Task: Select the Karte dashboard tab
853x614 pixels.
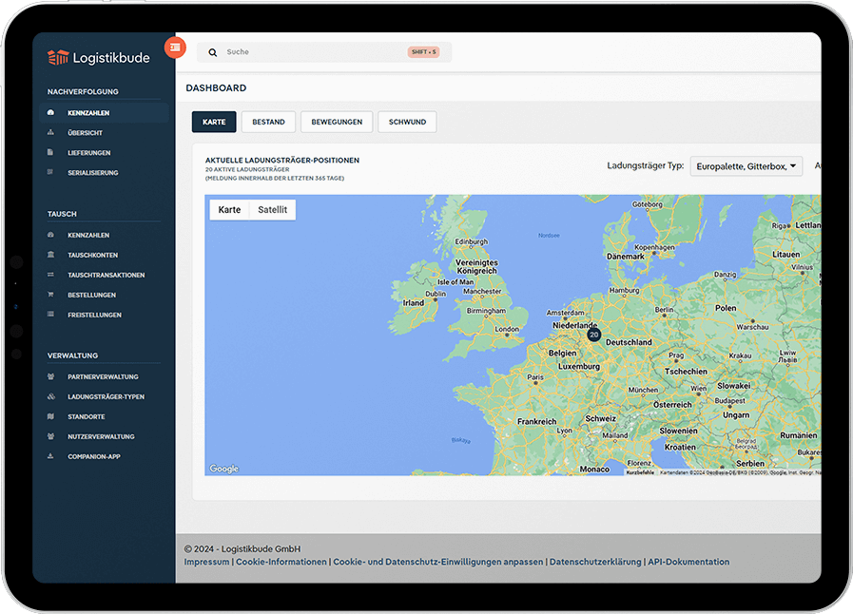Action: [214, 122]
